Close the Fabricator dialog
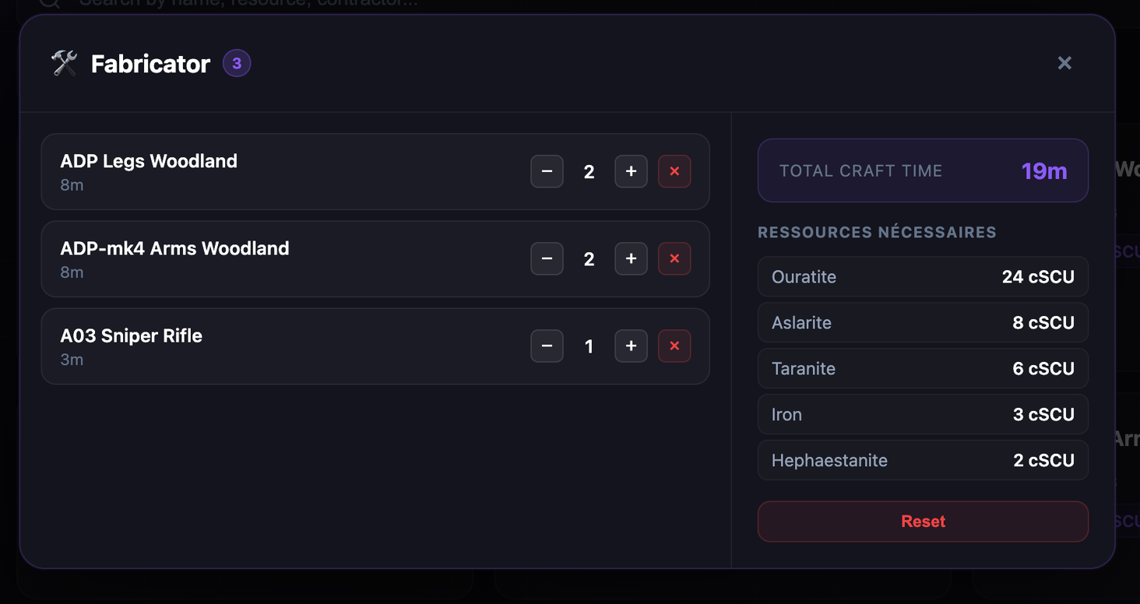 click(x=1064, y=63)
